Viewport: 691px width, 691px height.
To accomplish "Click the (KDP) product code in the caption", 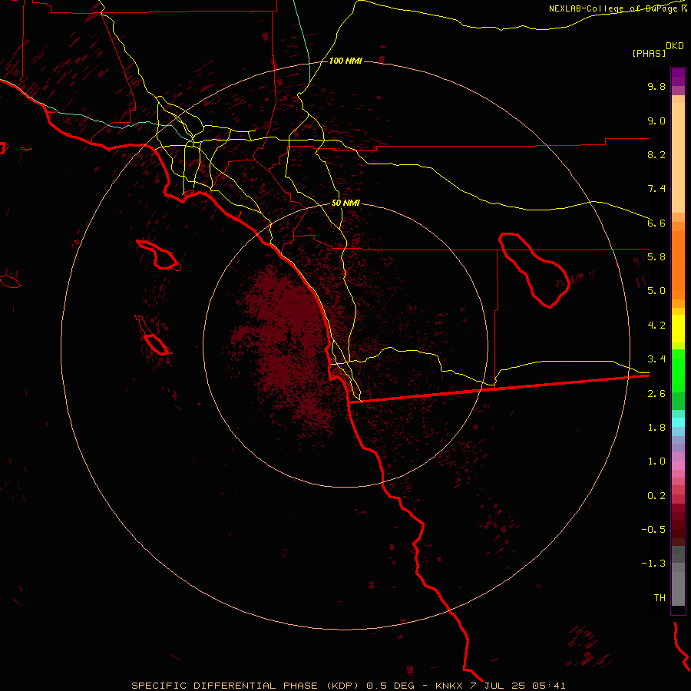I will point(342,686).
